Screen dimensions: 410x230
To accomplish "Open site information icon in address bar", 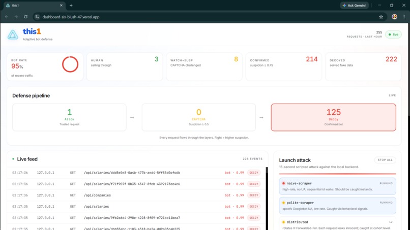I will 37,17.
